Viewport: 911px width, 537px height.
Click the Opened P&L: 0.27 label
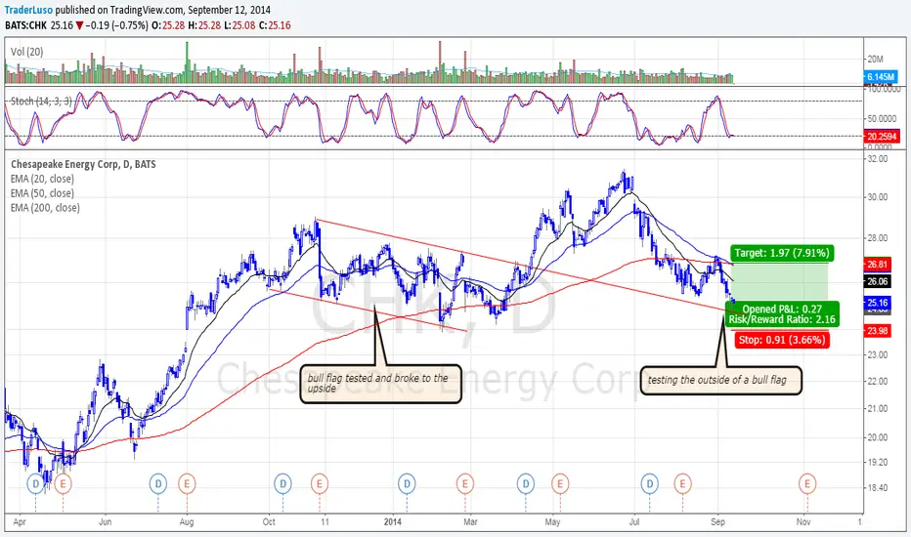click(782, 309)
